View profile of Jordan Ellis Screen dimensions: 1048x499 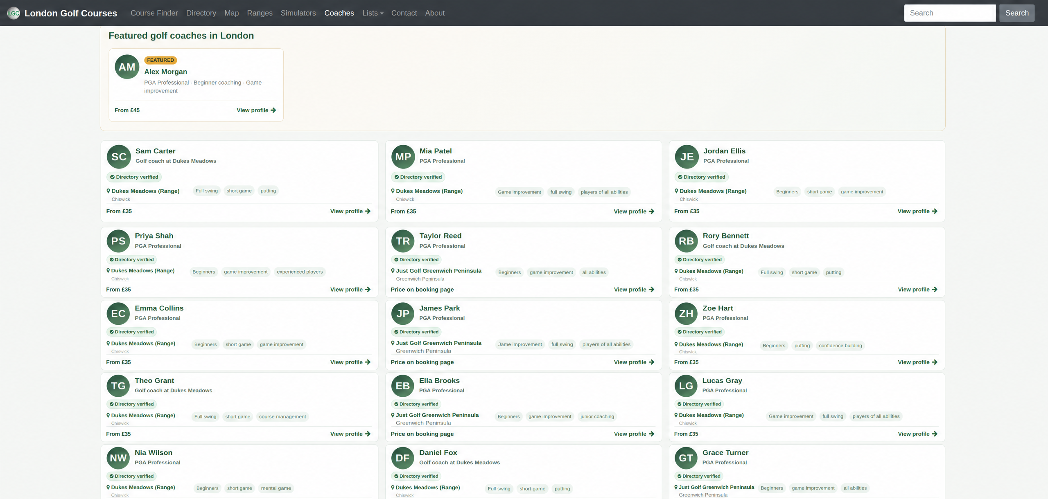tap(917, 211)
